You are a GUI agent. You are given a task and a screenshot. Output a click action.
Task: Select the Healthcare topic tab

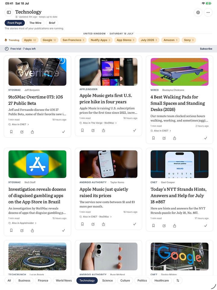(x=162, y=280)
